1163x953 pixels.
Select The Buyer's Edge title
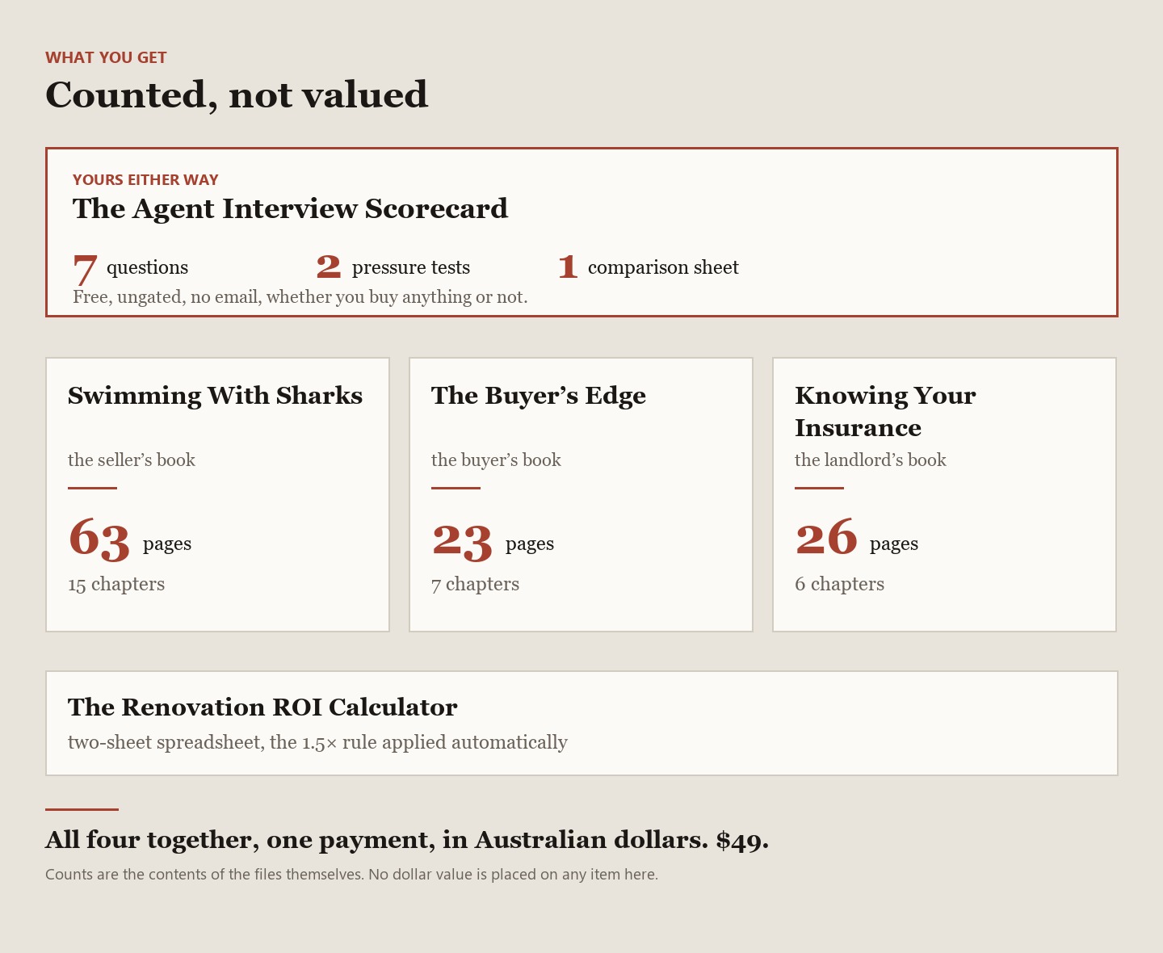coord(539,396)
